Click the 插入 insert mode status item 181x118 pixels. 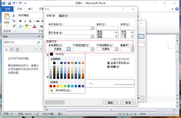(60, 114)
